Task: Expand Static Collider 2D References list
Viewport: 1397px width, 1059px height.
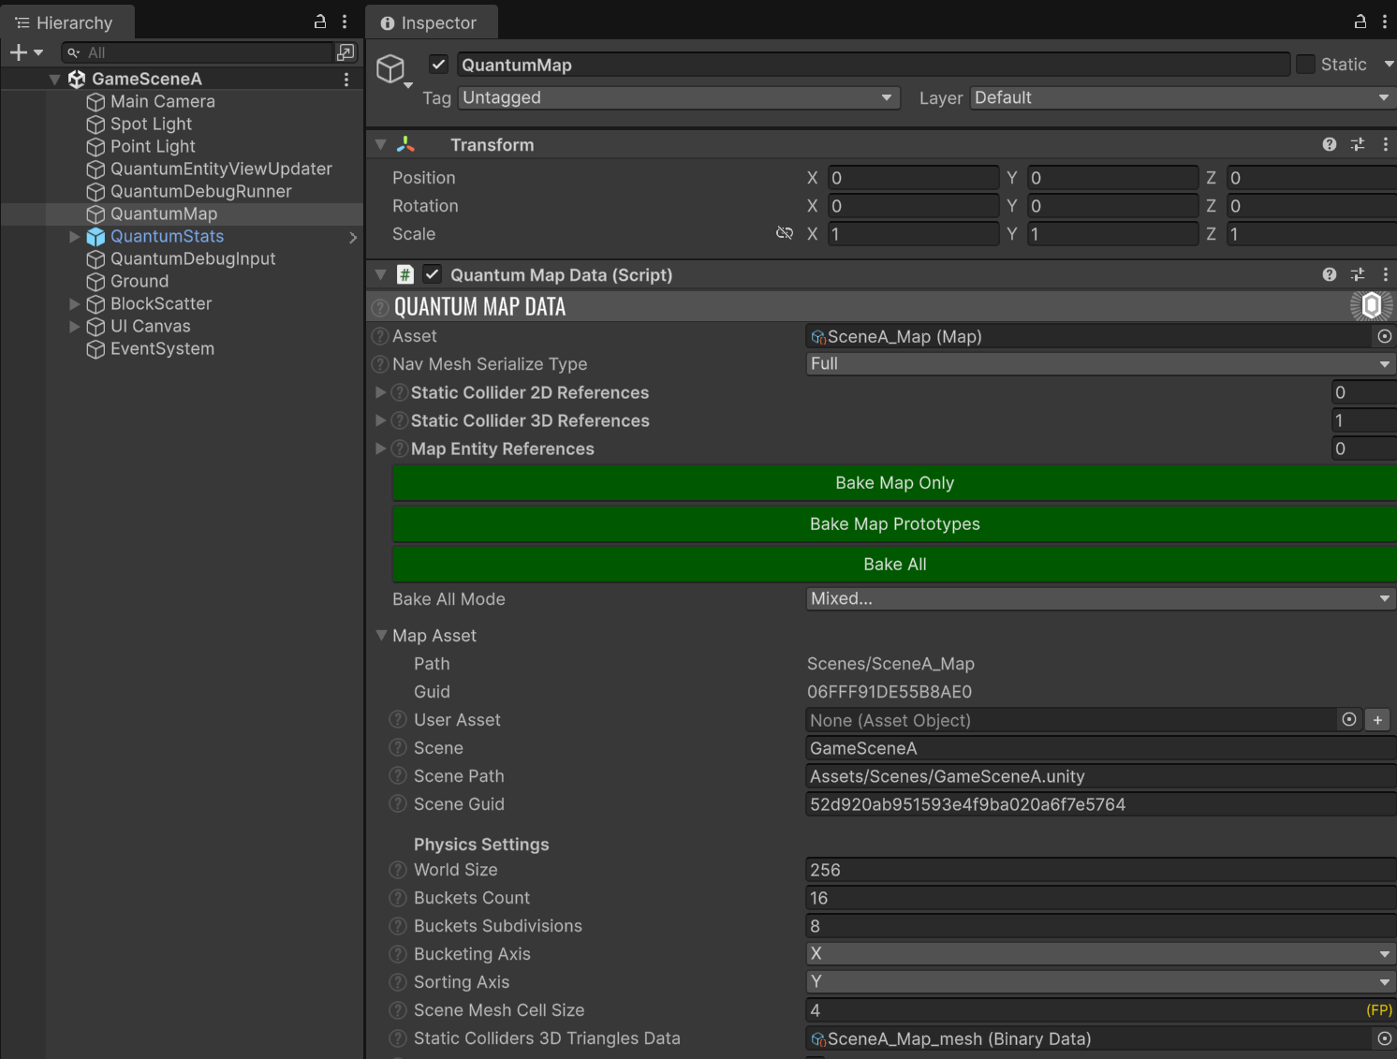Action: [381, 392]
